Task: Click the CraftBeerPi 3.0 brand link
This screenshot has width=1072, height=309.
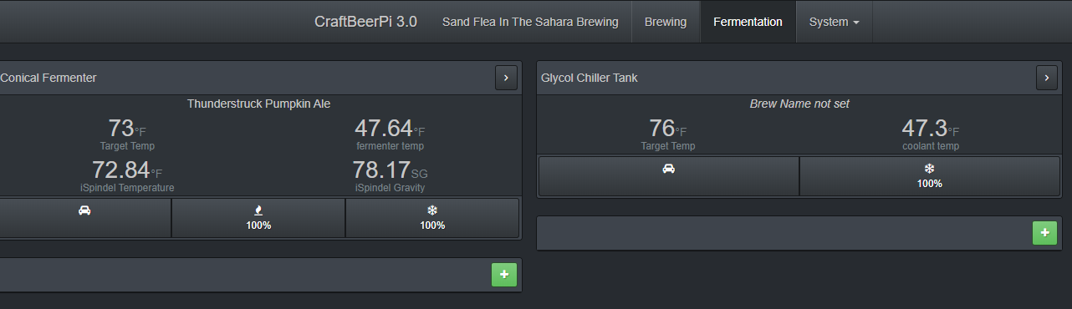Action: (365, 22)
